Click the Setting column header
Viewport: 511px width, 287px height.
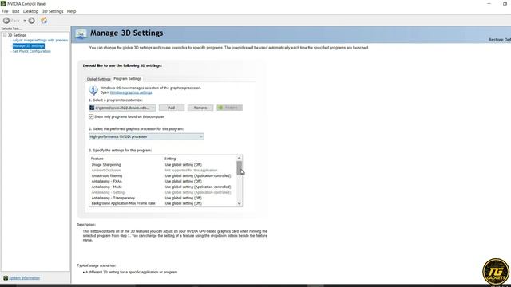170,159
